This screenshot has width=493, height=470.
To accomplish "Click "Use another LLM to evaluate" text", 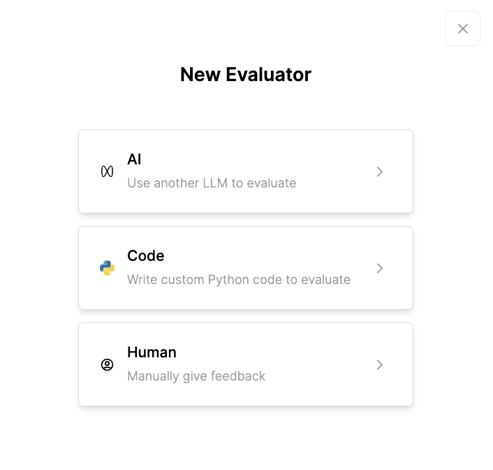I will (x=212, y=183).
